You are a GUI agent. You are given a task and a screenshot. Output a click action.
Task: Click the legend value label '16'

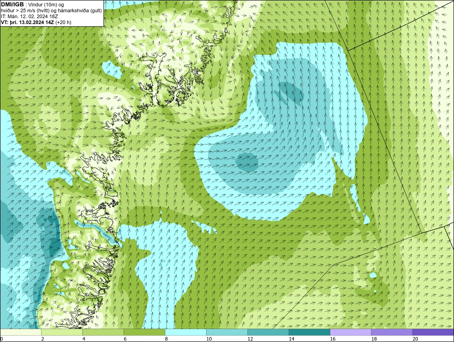(333, 339)
